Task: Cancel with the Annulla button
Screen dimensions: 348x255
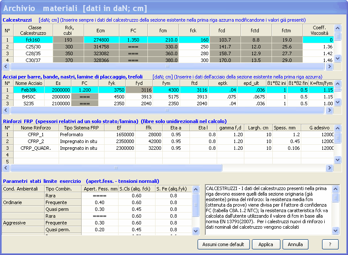Action: point(295,244)
